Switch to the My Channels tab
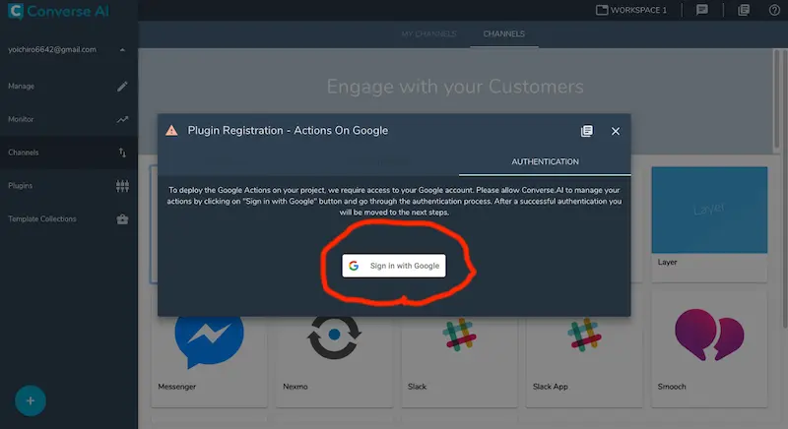Viewport: 788px width, 429px height. tap(428, 34)
